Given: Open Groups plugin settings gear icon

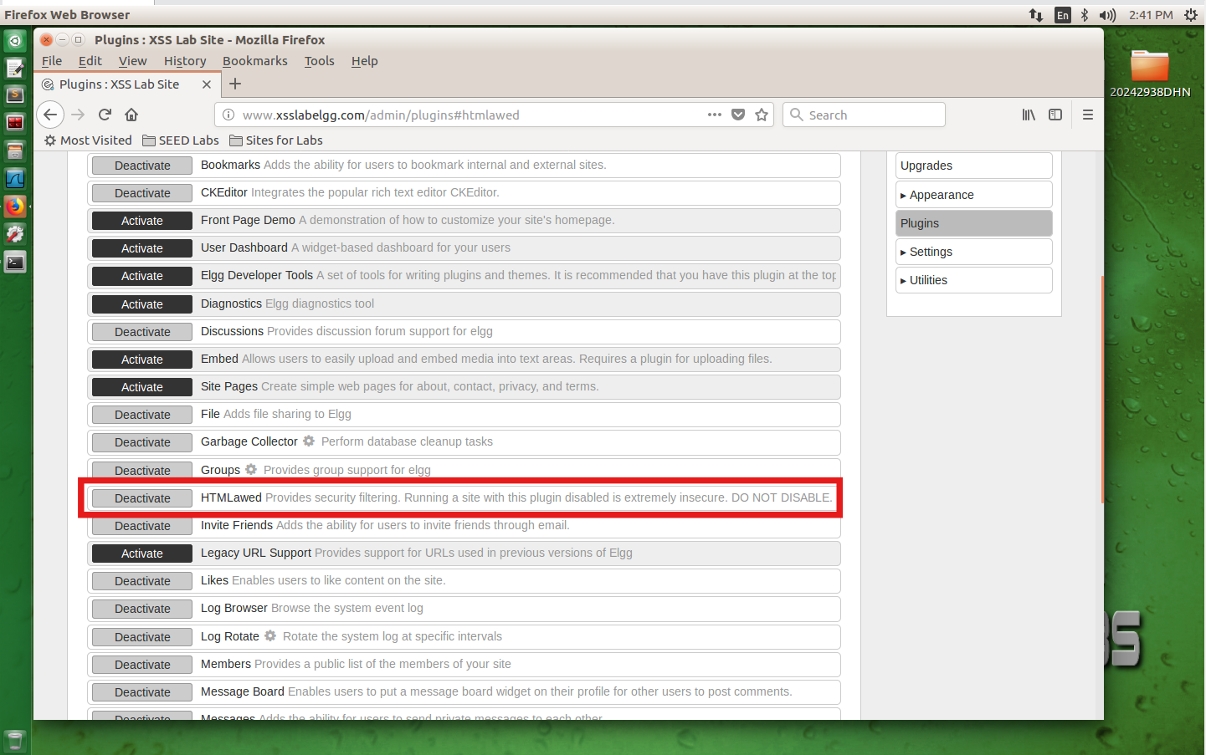Looking at the screenshot, I should click(251, 470).
